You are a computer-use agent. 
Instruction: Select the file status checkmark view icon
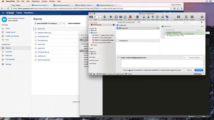click(91, 17)
